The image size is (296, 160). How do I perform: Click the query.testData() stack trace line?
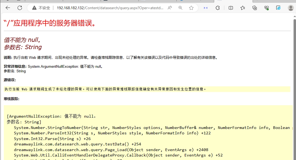pyautogui.click(x=77, y=144)
